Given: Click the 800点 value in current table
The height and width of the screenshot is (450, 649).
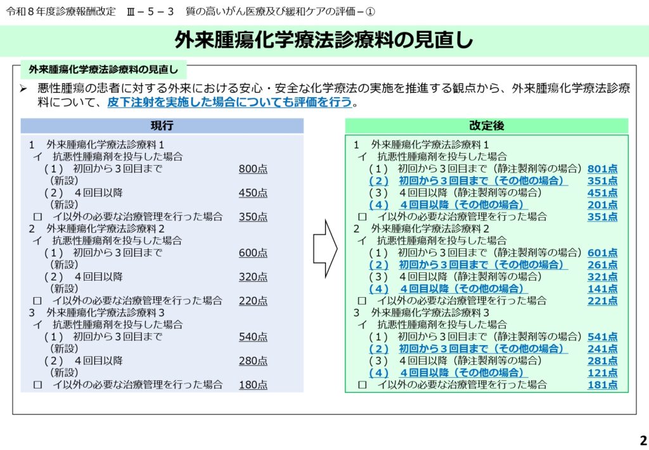Looking at the screenshot, I should pyautogui.click(x=253, y=169).
